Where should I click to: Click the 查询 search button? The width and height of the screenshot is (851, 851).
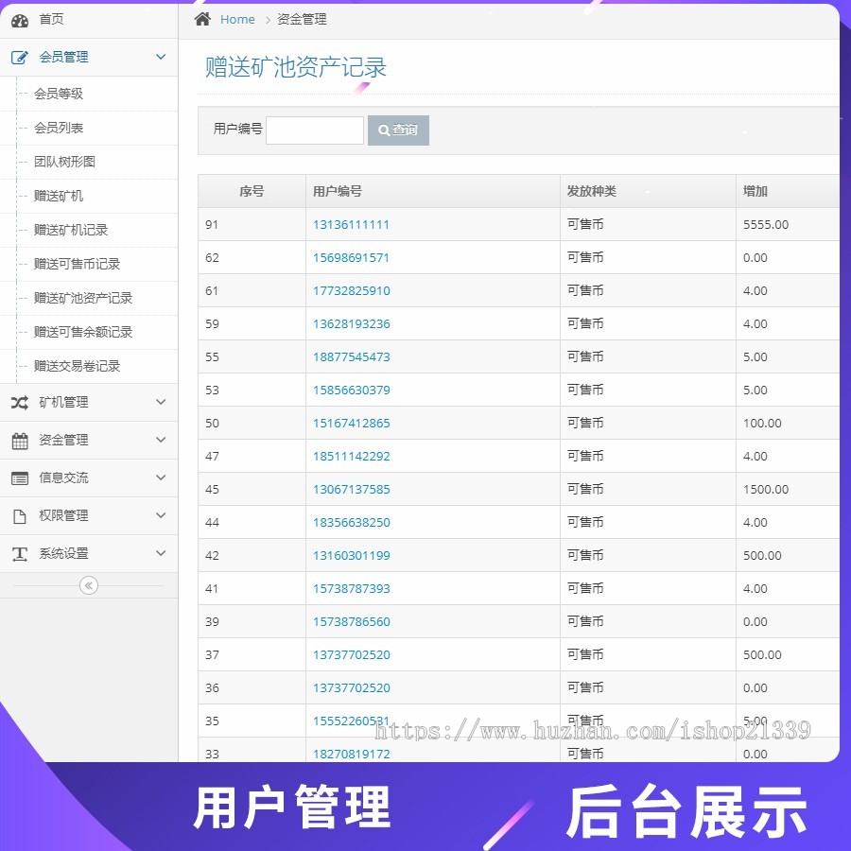[397, 130]
